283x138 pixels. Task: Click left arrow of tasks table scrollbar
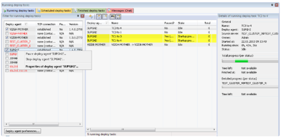coord(88,130)
